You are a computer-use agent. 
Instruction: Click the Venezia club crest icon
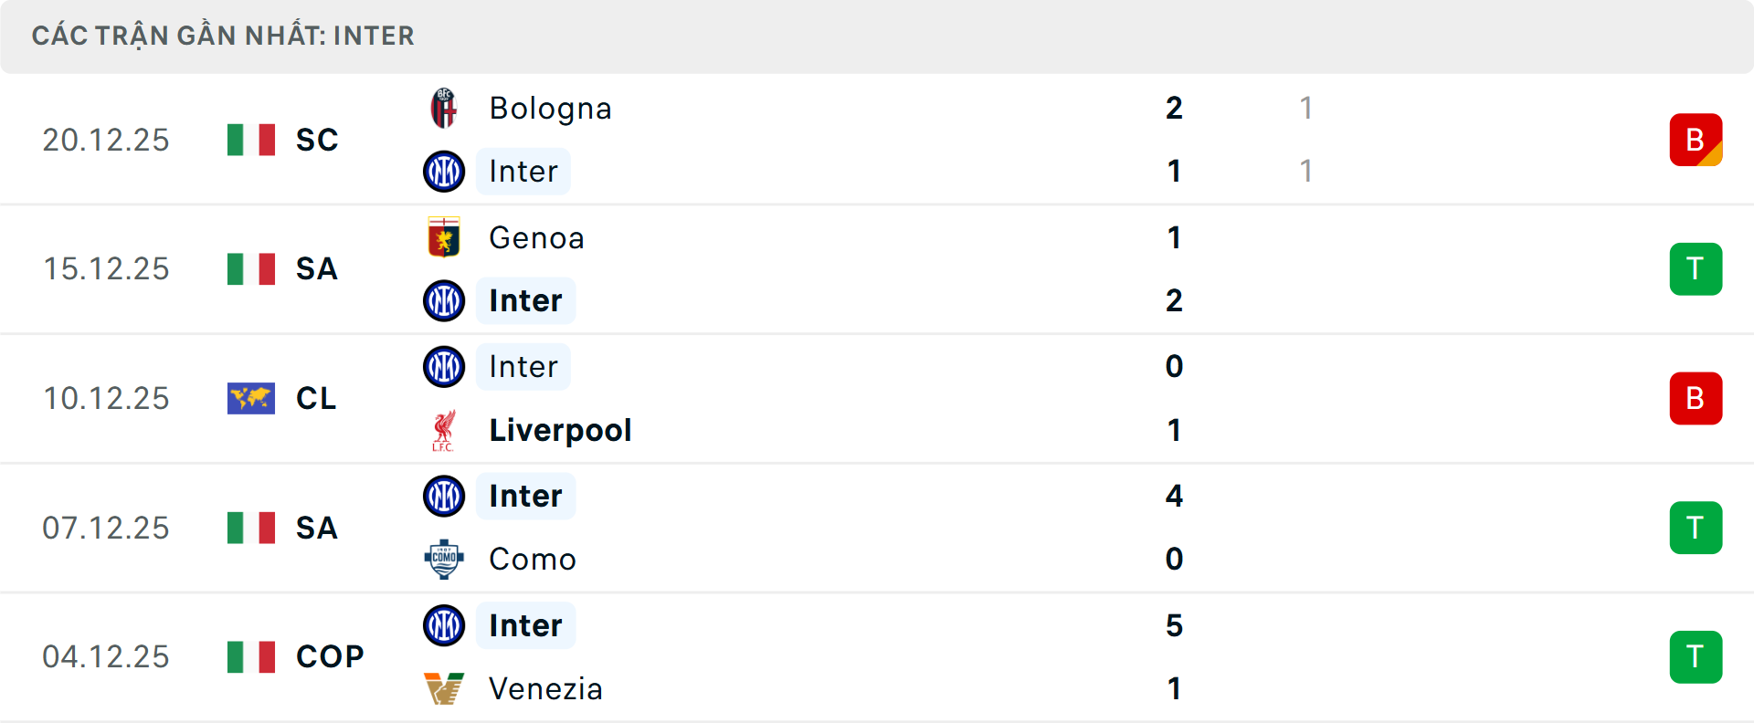[x=444, y=688]
